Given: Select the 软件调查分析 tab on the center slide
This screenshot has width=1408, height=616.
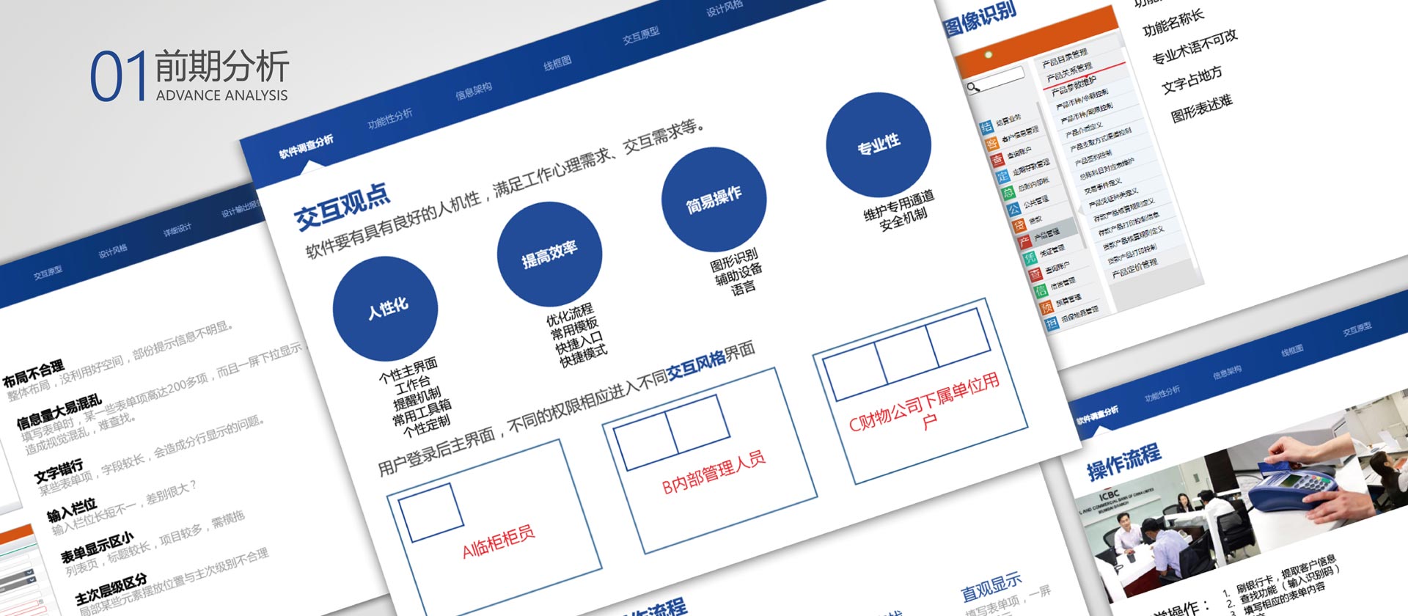Looking at the screenshot, I should [x=306, y=147].
